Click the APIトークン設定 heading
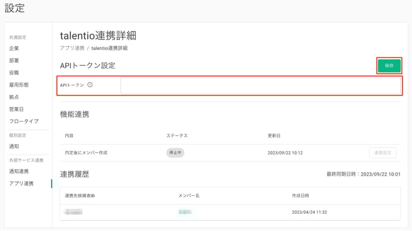This screenshot has height=231, width=412. 87,65
